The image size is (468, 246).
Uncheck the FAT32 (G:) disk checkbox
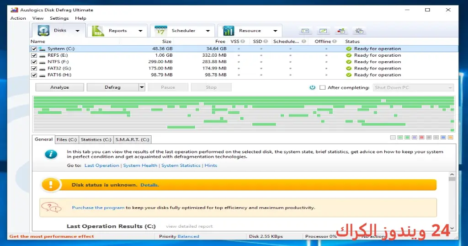coord(34,69)
